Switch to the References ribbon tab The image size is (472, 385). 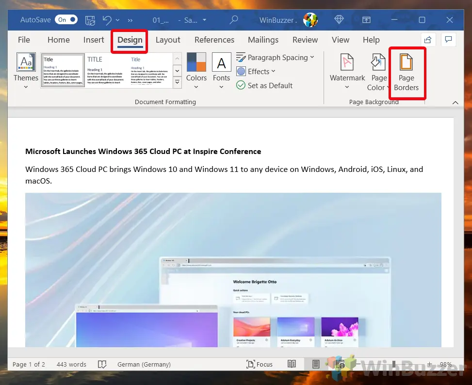click(x=214, y=40)
